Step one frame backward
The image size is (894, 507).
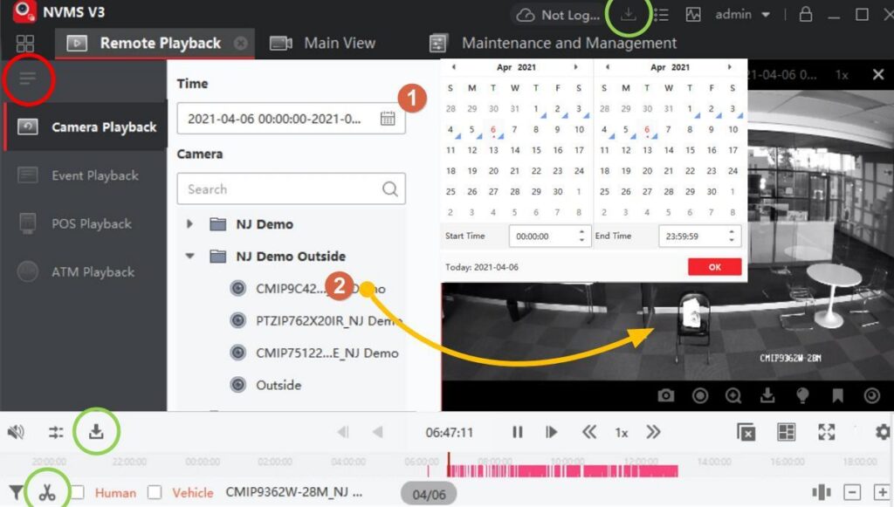tap(342, 432)
